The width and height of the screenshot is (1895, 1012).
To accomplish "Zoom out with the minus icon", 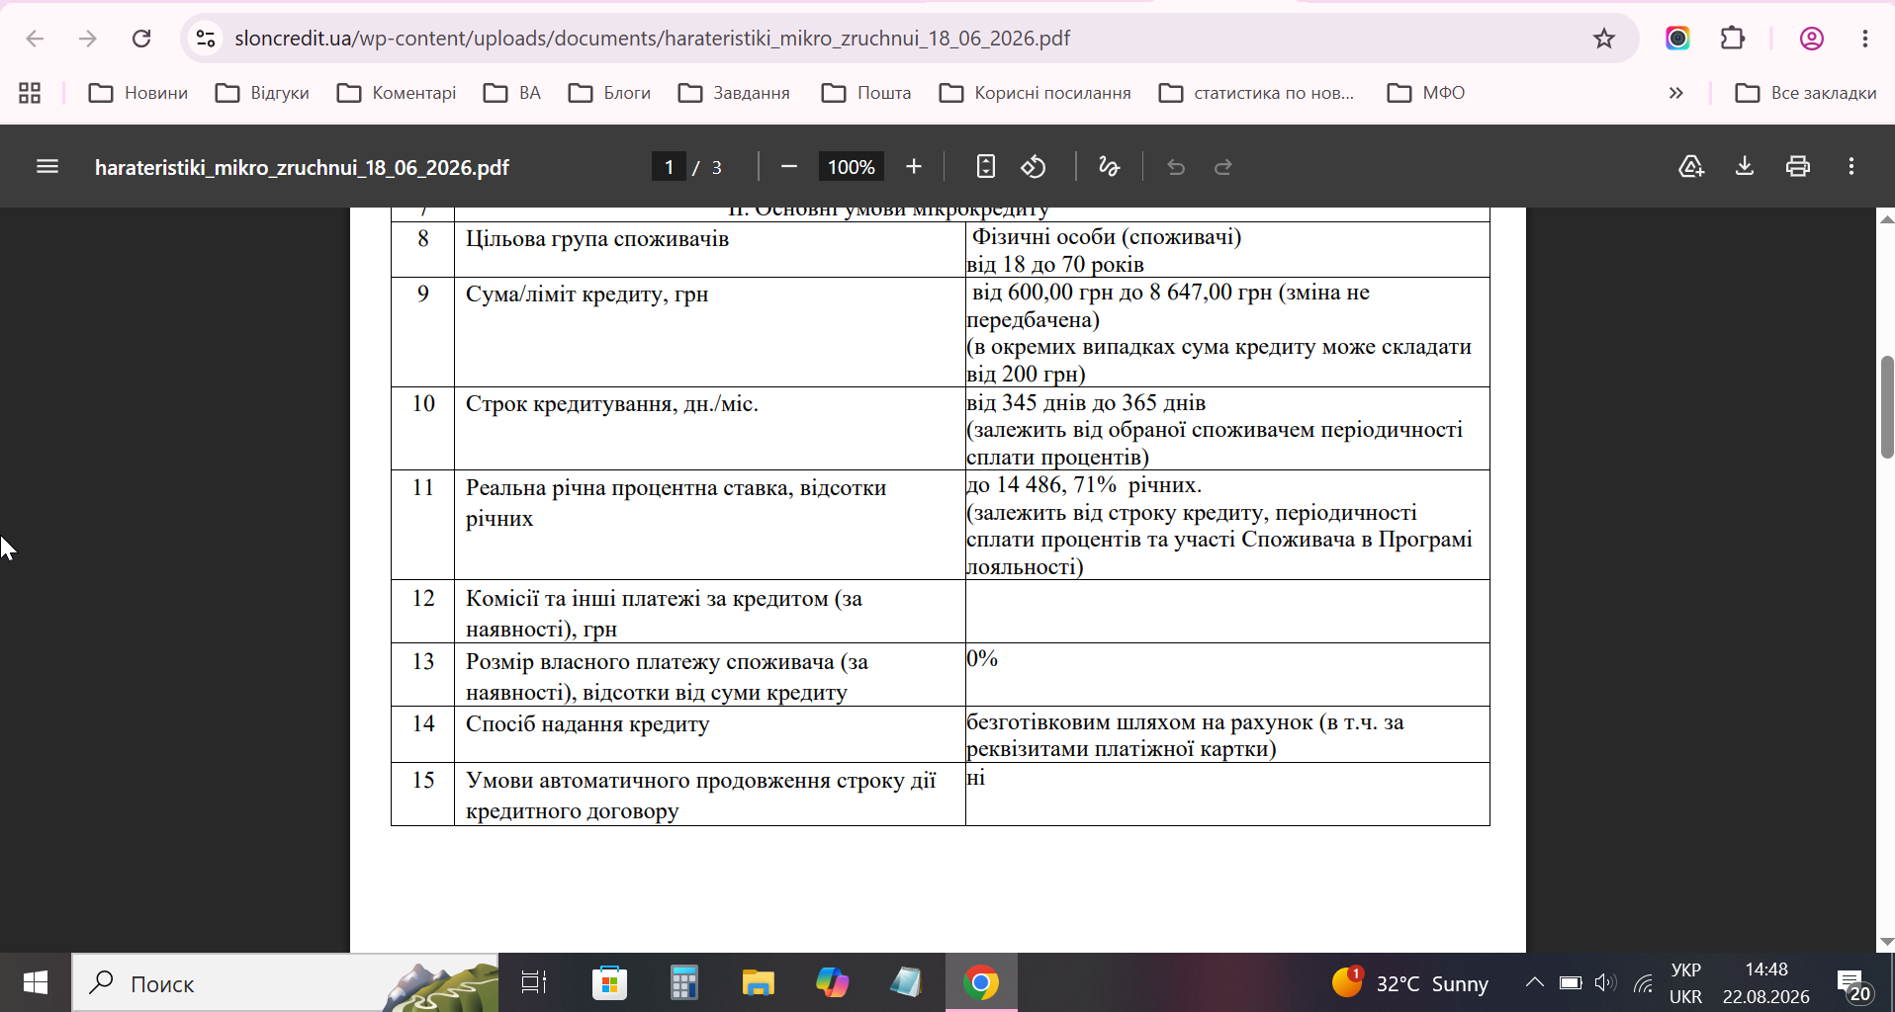I will tap(788, 167).
